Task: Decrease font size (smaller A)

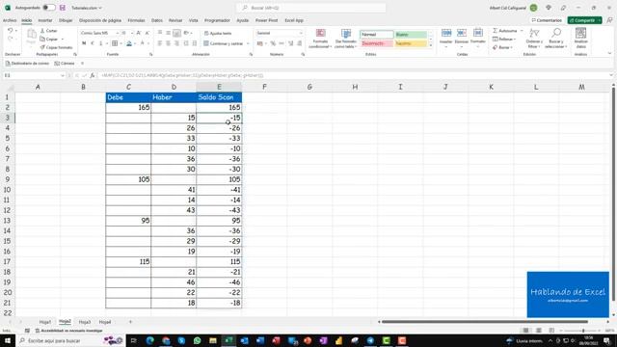Action: pyautogui.click(x=148, y=33)
